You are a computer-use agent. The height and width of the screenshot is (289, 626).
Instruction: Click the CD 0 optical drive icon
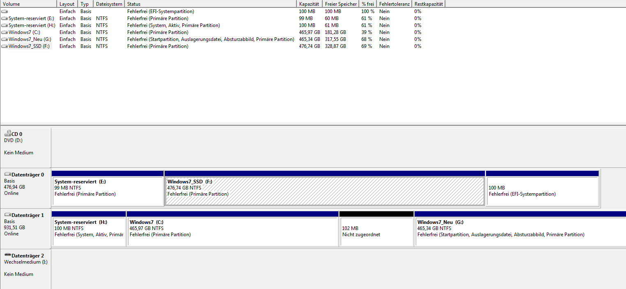7,133
